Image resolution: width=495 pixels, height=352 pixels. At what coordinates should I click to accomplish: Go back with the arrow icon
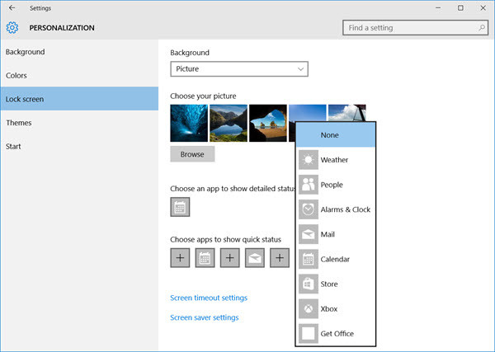(x=12, y=8)
